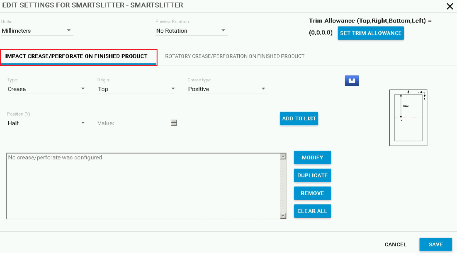Expand the Crease type Positive dropdown
The height and width of the screenshot is (253, 457).
coord(227,89)
